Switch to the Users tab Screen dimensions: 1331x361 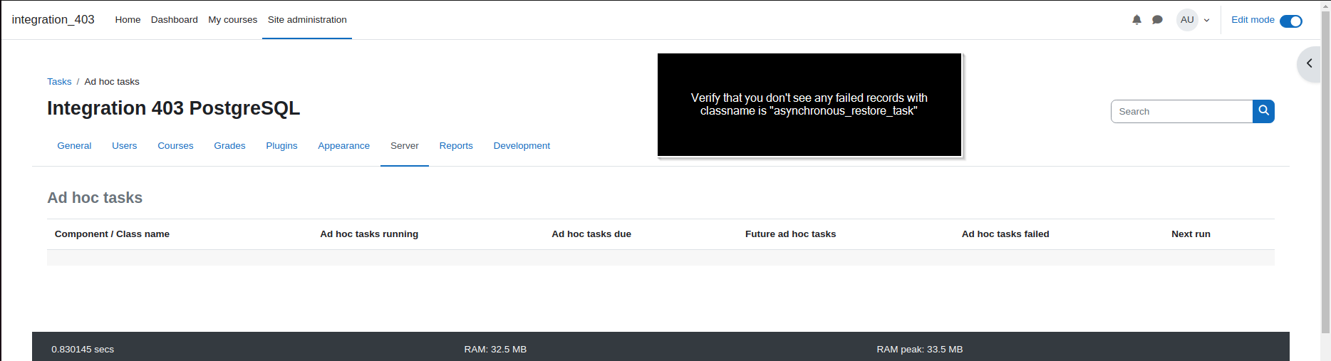(124, 145)
